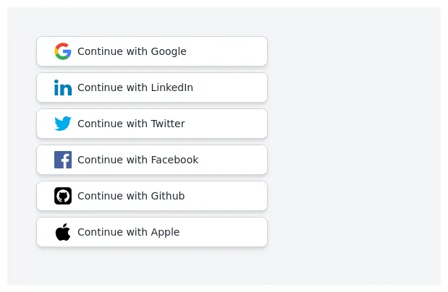
Task: Click the black Apple logo icon
Action: 63,232
